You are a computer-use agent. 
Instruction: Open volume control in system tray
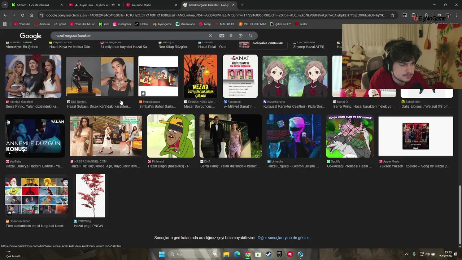tap(428, 254)
